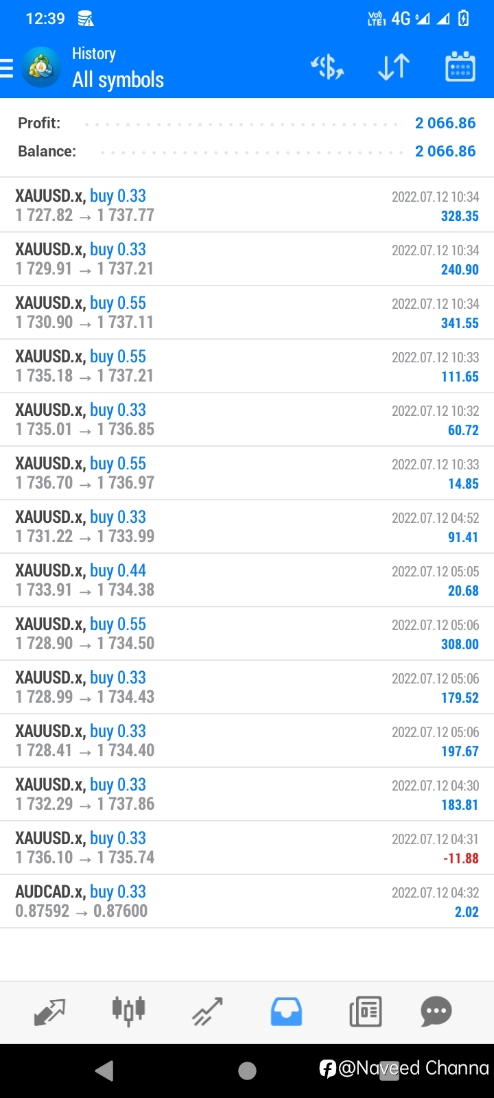
Task: Open the candlestick Chart tab
Action: pos(128,1011)
